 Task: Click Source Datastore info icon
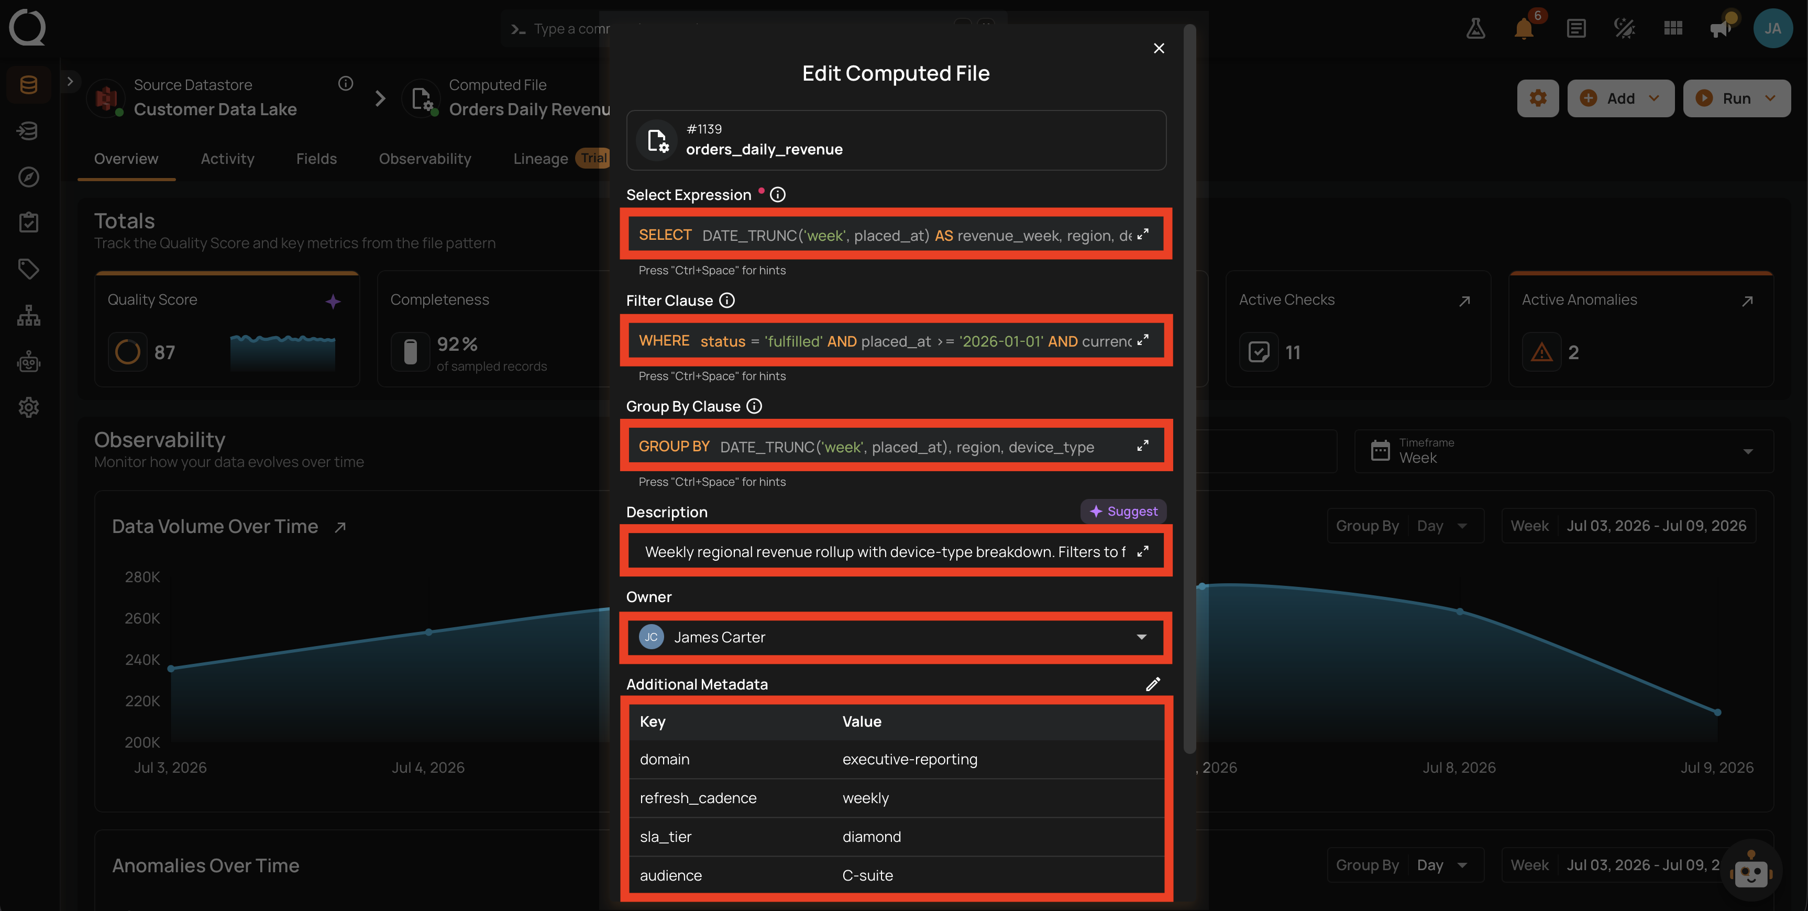(345, 84)
